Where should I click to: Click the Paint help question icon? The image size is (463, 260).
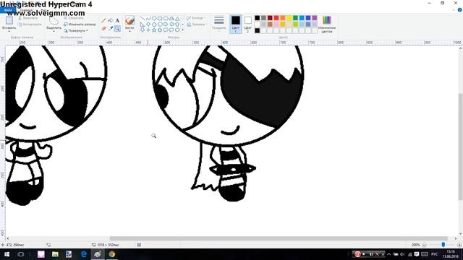tap(460, 9)
